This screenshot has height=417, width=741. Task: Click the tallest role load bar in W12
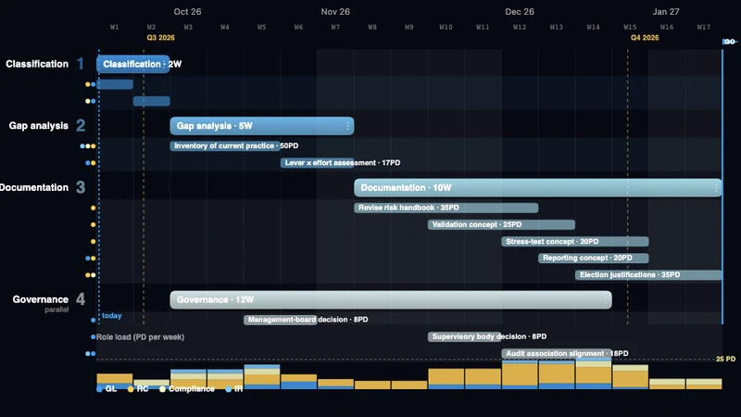coord(520,375)
